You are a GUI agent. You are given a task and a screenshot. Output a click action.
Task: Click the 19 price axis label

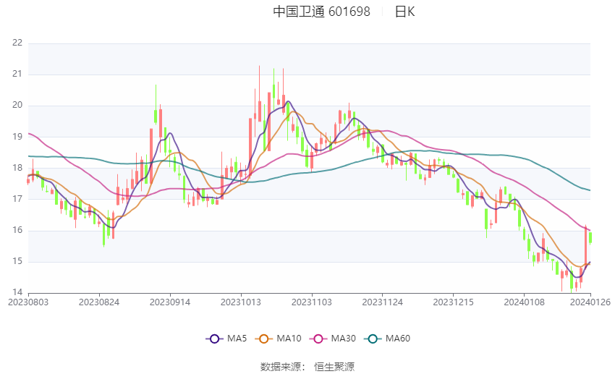coord(17,137)
